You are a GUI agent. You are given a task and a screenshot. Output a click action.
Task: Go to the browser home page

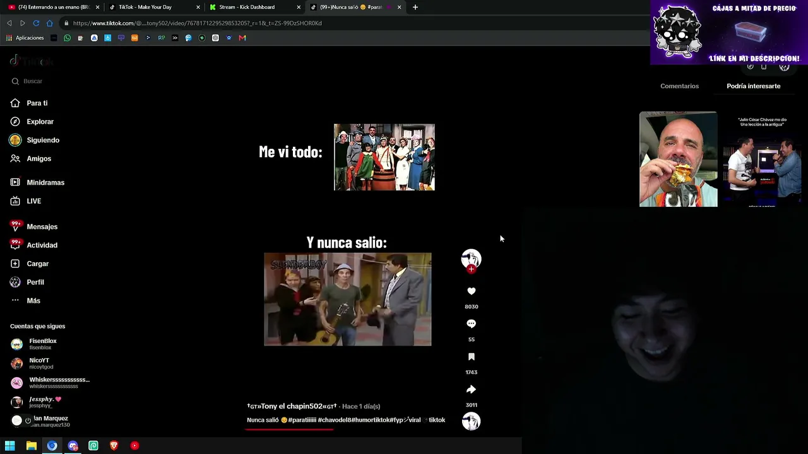coord(50,23)
